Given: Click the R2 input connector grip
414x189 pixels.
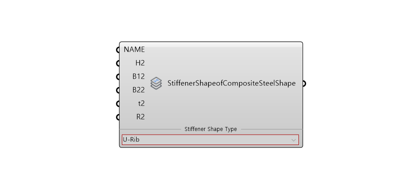Looking at the screenshot, I should coord(118,117).
